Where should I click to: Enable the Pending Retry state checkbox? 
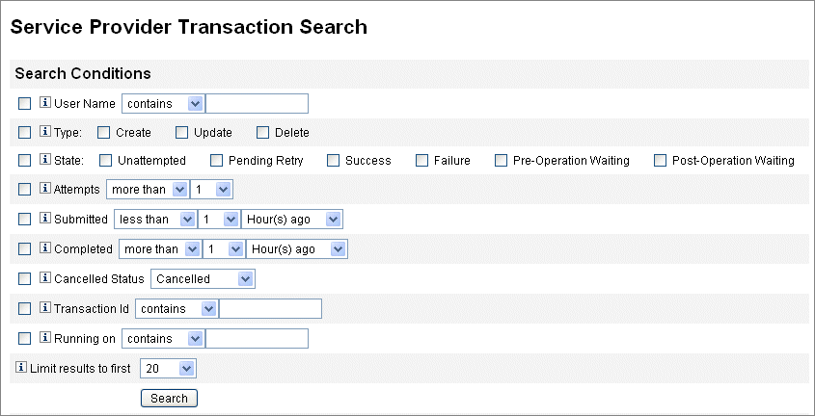(216, 161)
